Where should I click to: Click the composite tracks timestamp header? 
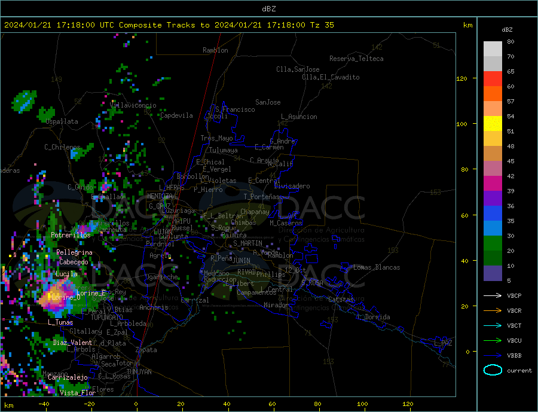pyautogui.click(x=169, y=25)
